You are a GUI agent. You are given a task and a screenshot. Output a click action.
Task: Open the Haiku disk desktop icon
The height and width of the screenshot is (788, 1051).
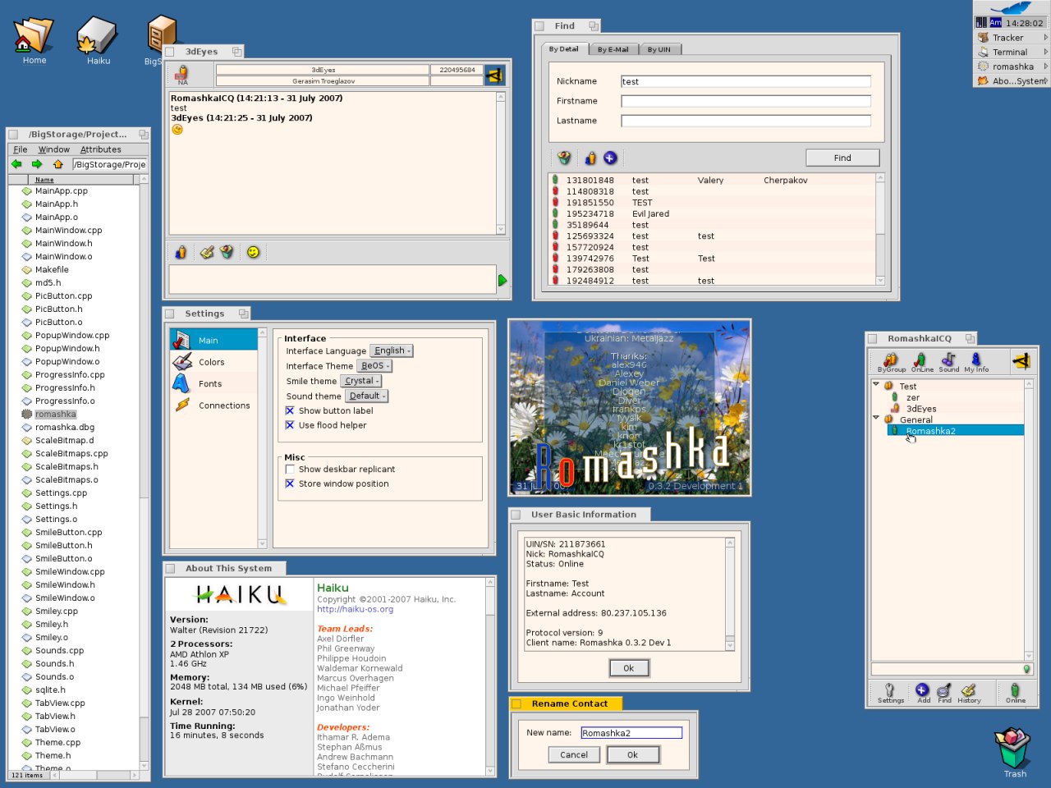point(99,39)
